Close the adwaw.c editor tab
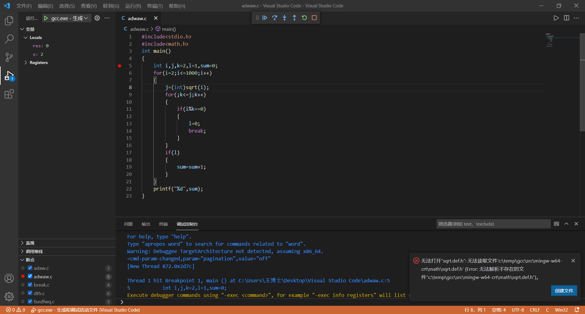This screenshot has width=585, height=314. pos(156,18)
